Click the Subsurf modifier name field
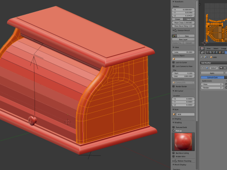The image size is (227, 170). coord(214,68)
